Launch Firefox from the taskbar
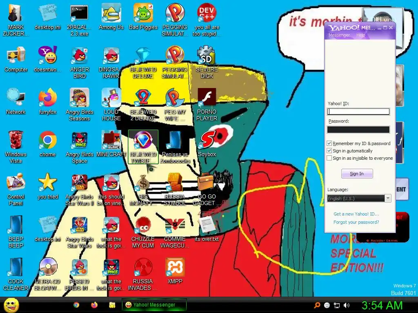This screenshot has width=418, height=313. coord(94,305)
